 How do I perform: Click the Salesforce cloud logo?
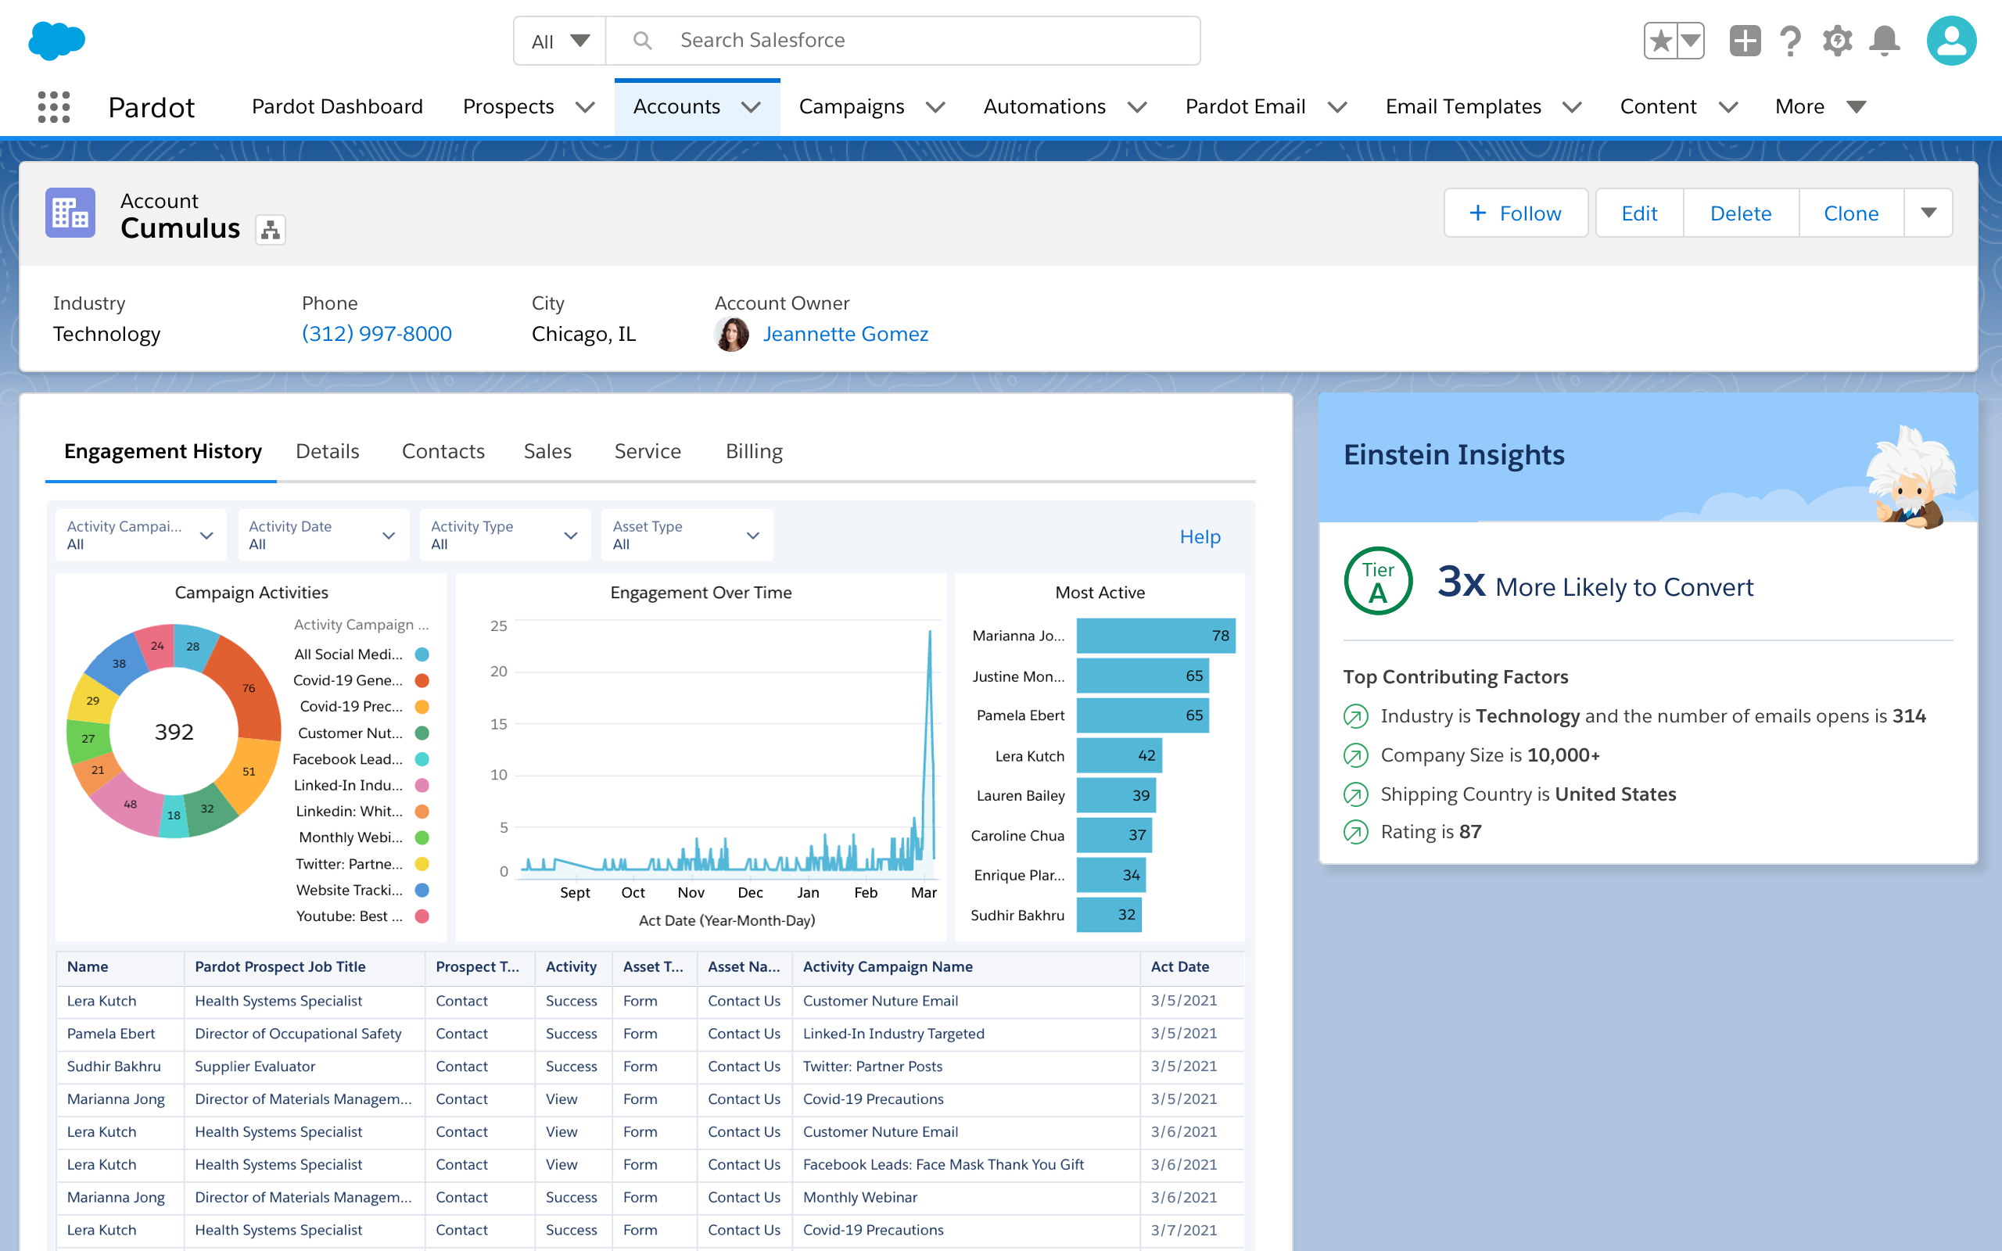pyautogui.click(x=56, y=41)
